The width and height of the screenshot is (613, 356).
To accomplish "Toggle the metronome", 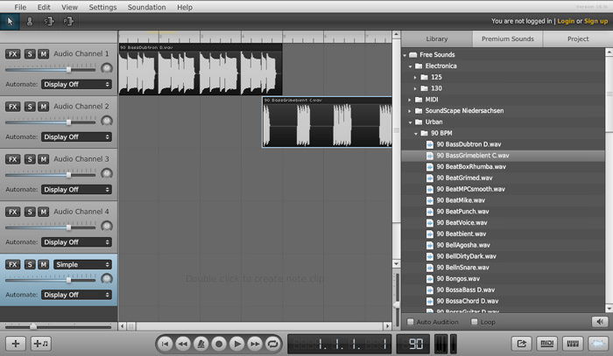I will (x=201, y=344).
